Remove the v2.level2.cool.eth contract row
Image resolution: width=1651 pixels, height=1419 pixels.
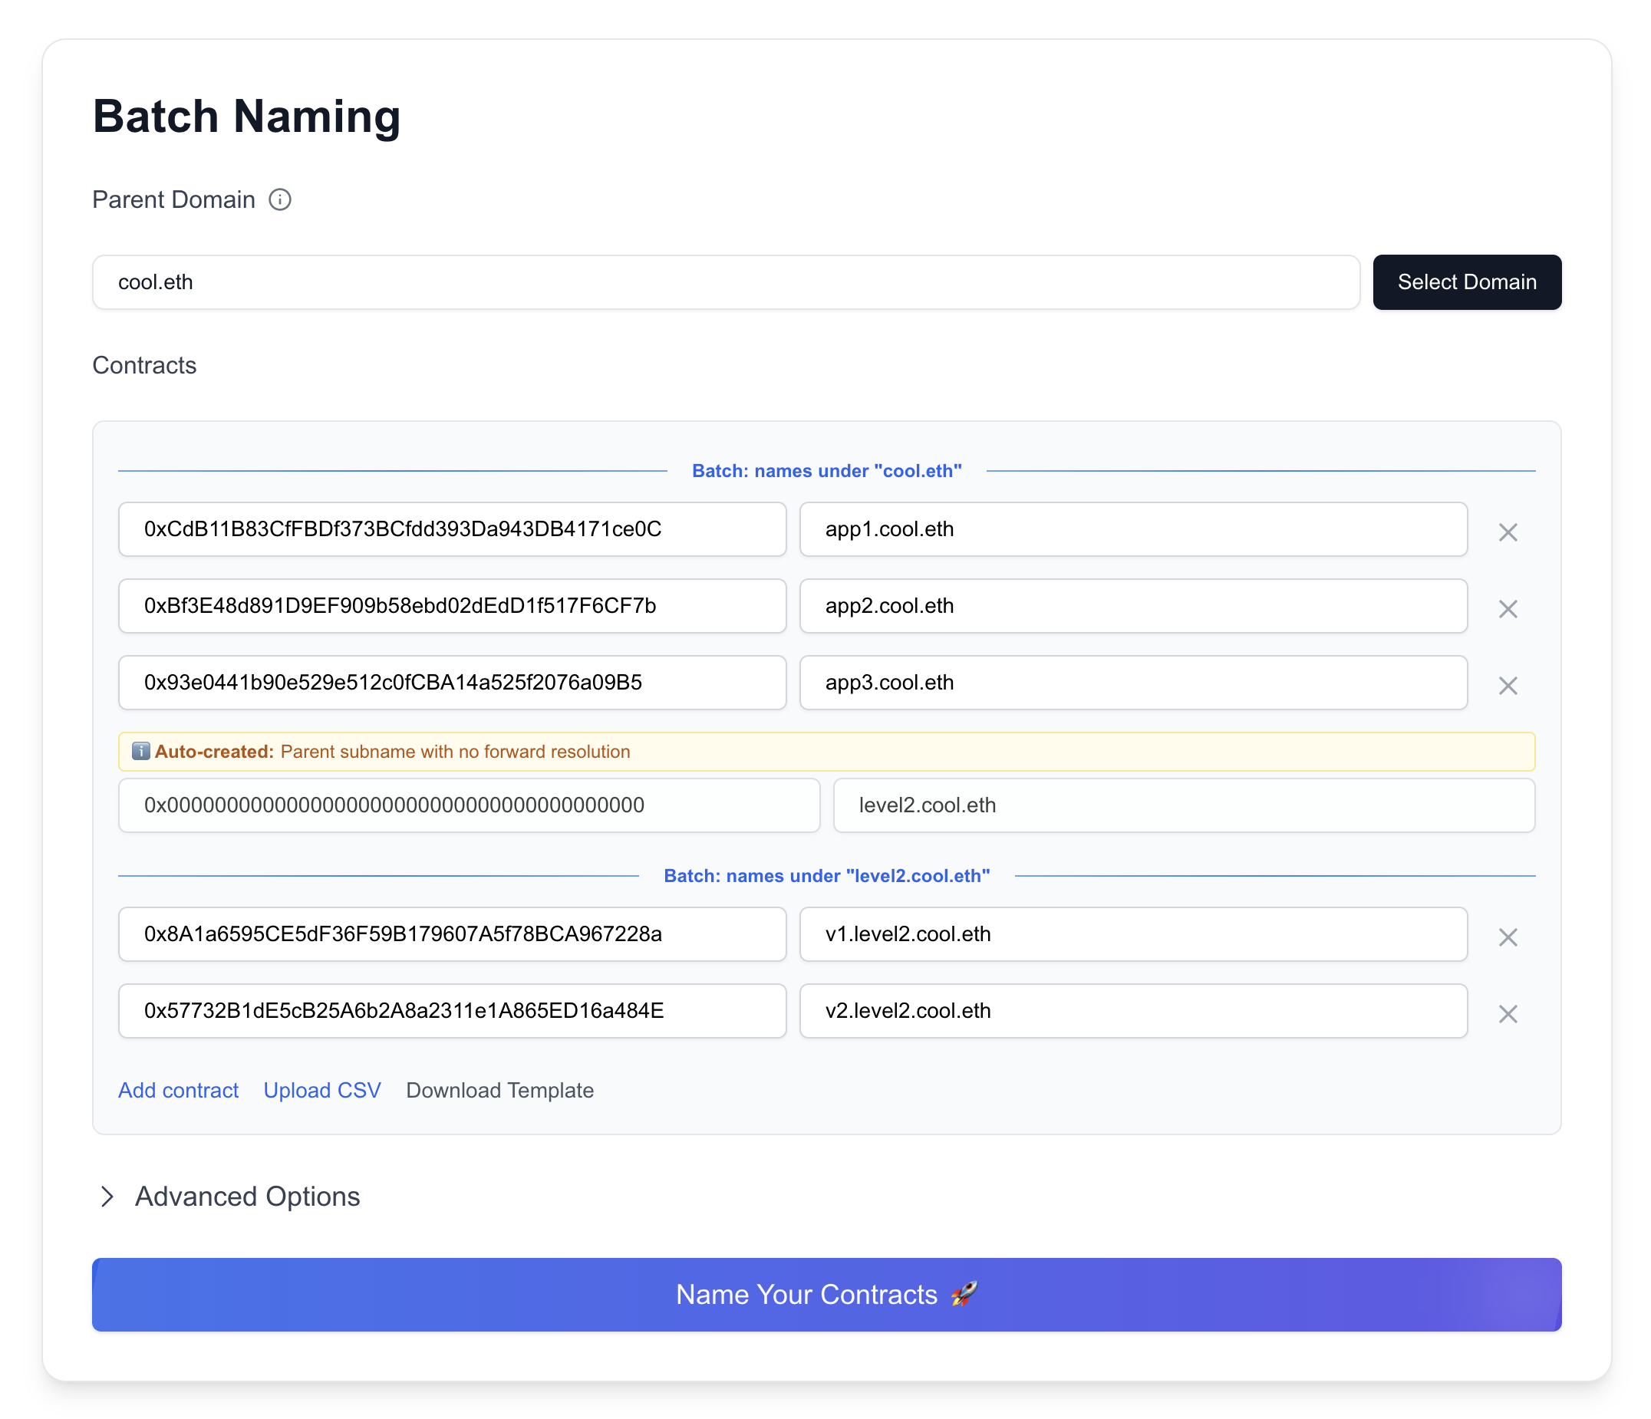click(x=1508, y=1013)
